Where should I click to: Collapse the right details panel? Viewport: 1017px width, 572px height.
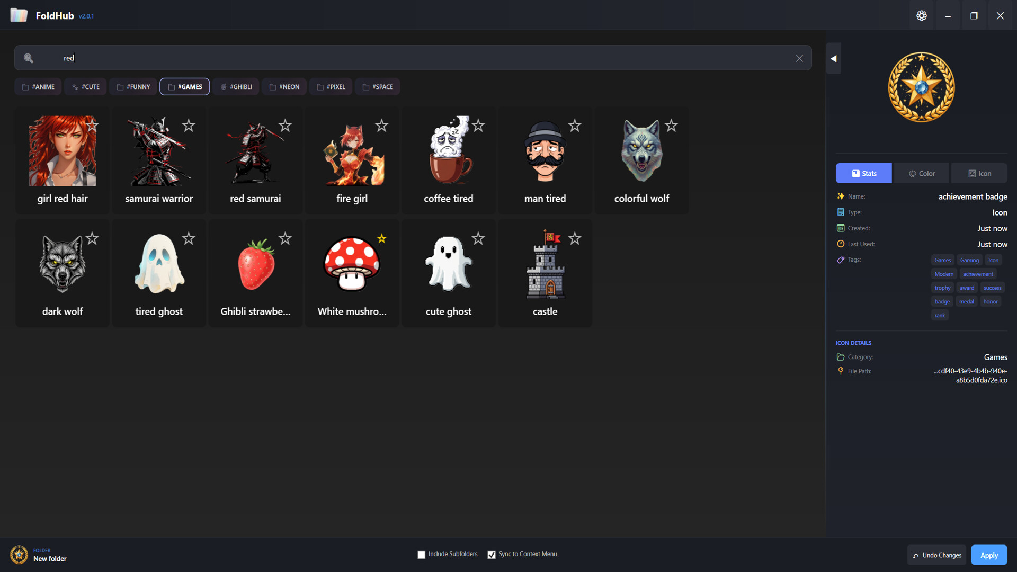(x=833, y=58)
